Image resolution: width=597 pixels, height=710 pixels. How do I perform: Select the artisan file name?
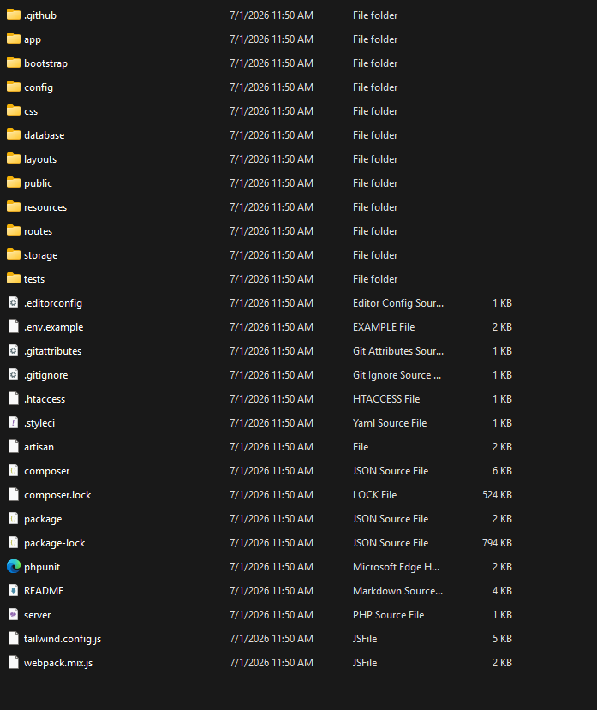pos(39,447)
